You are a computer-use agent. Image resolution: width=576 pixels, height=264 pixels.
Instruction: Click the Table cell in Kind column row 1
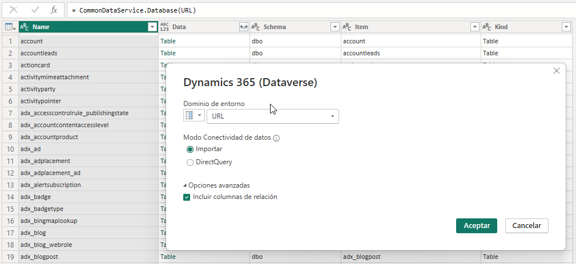(526, 42)
